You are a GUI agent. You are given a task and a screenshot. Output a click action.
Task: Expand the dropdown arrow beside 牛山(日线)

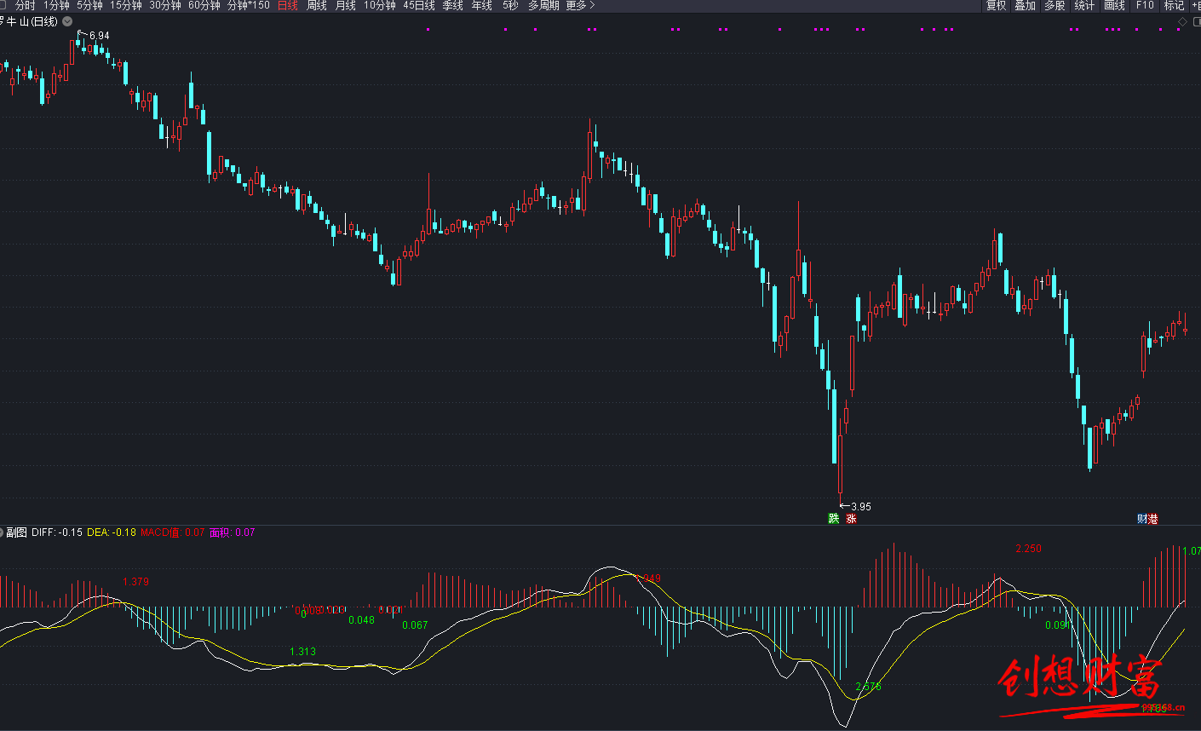point(67,21)
